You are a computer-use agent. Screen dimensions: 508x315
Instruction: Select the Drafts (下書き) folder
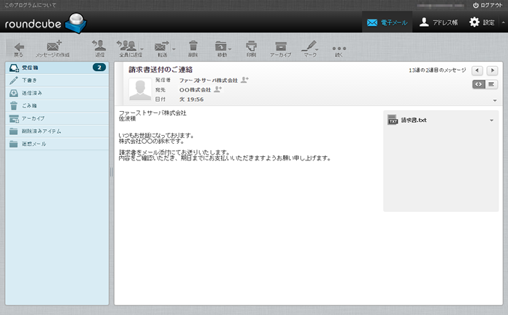[x=29, y=80]
